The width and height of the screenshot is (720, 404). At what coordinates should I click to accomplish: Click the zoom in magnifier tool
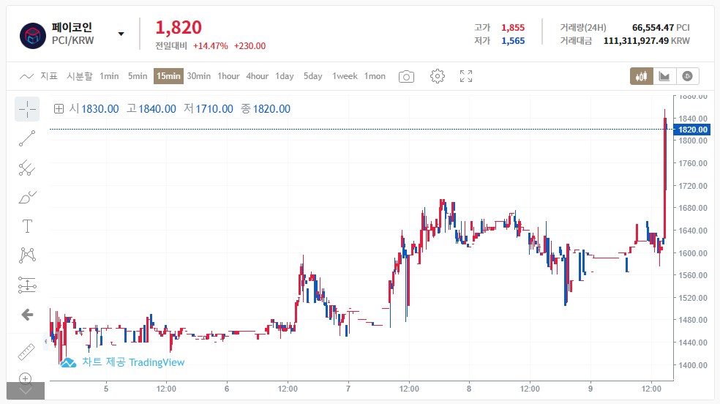26,378
